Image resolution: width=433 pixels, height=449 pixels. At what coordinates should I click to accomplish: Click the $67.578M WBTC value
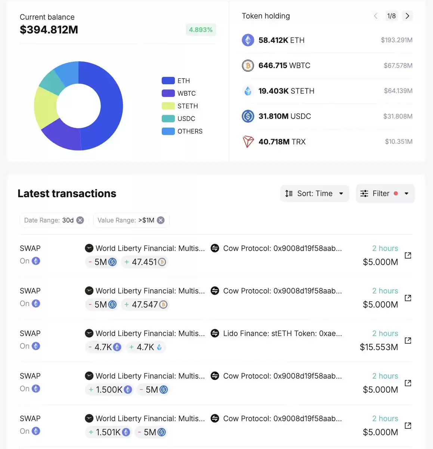click(x=398, y=65)
